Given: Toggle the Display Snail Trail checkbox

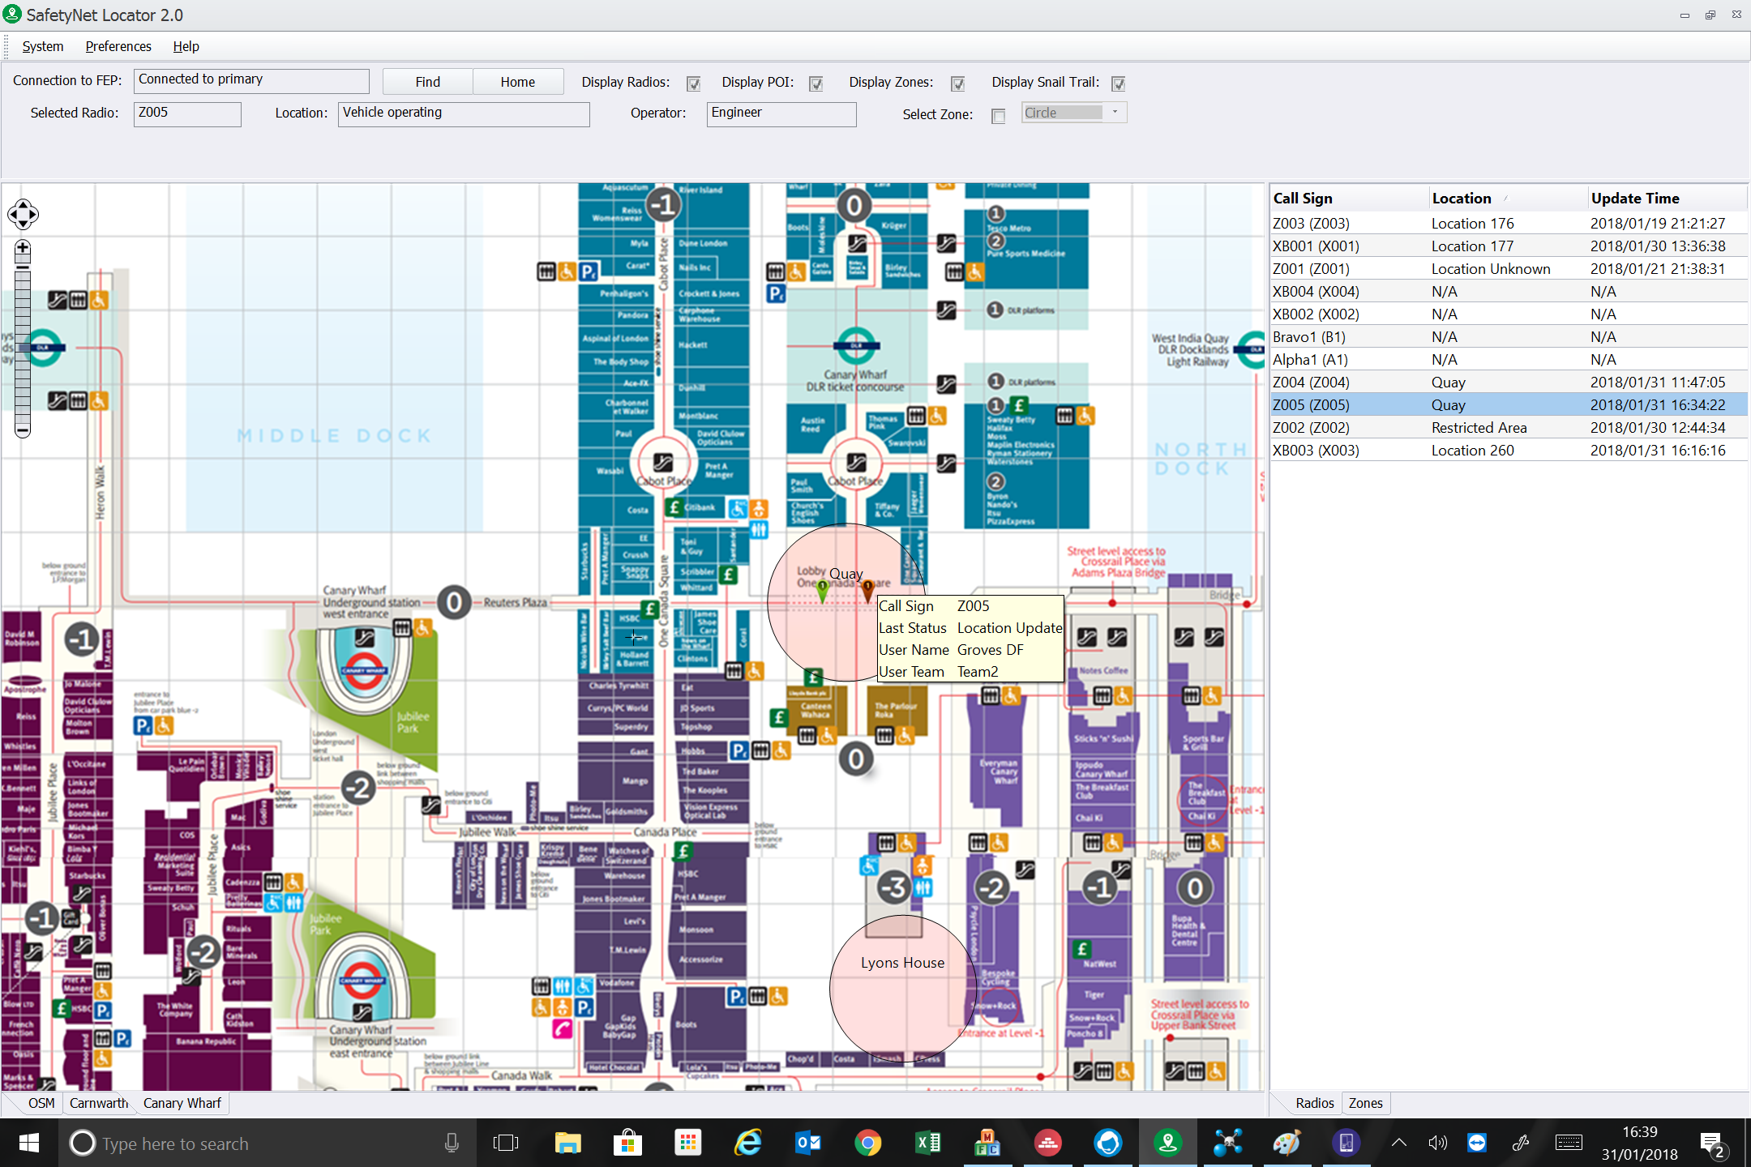Looking at the screenshot, I should pyautogui.click(x=1119, y=83).
